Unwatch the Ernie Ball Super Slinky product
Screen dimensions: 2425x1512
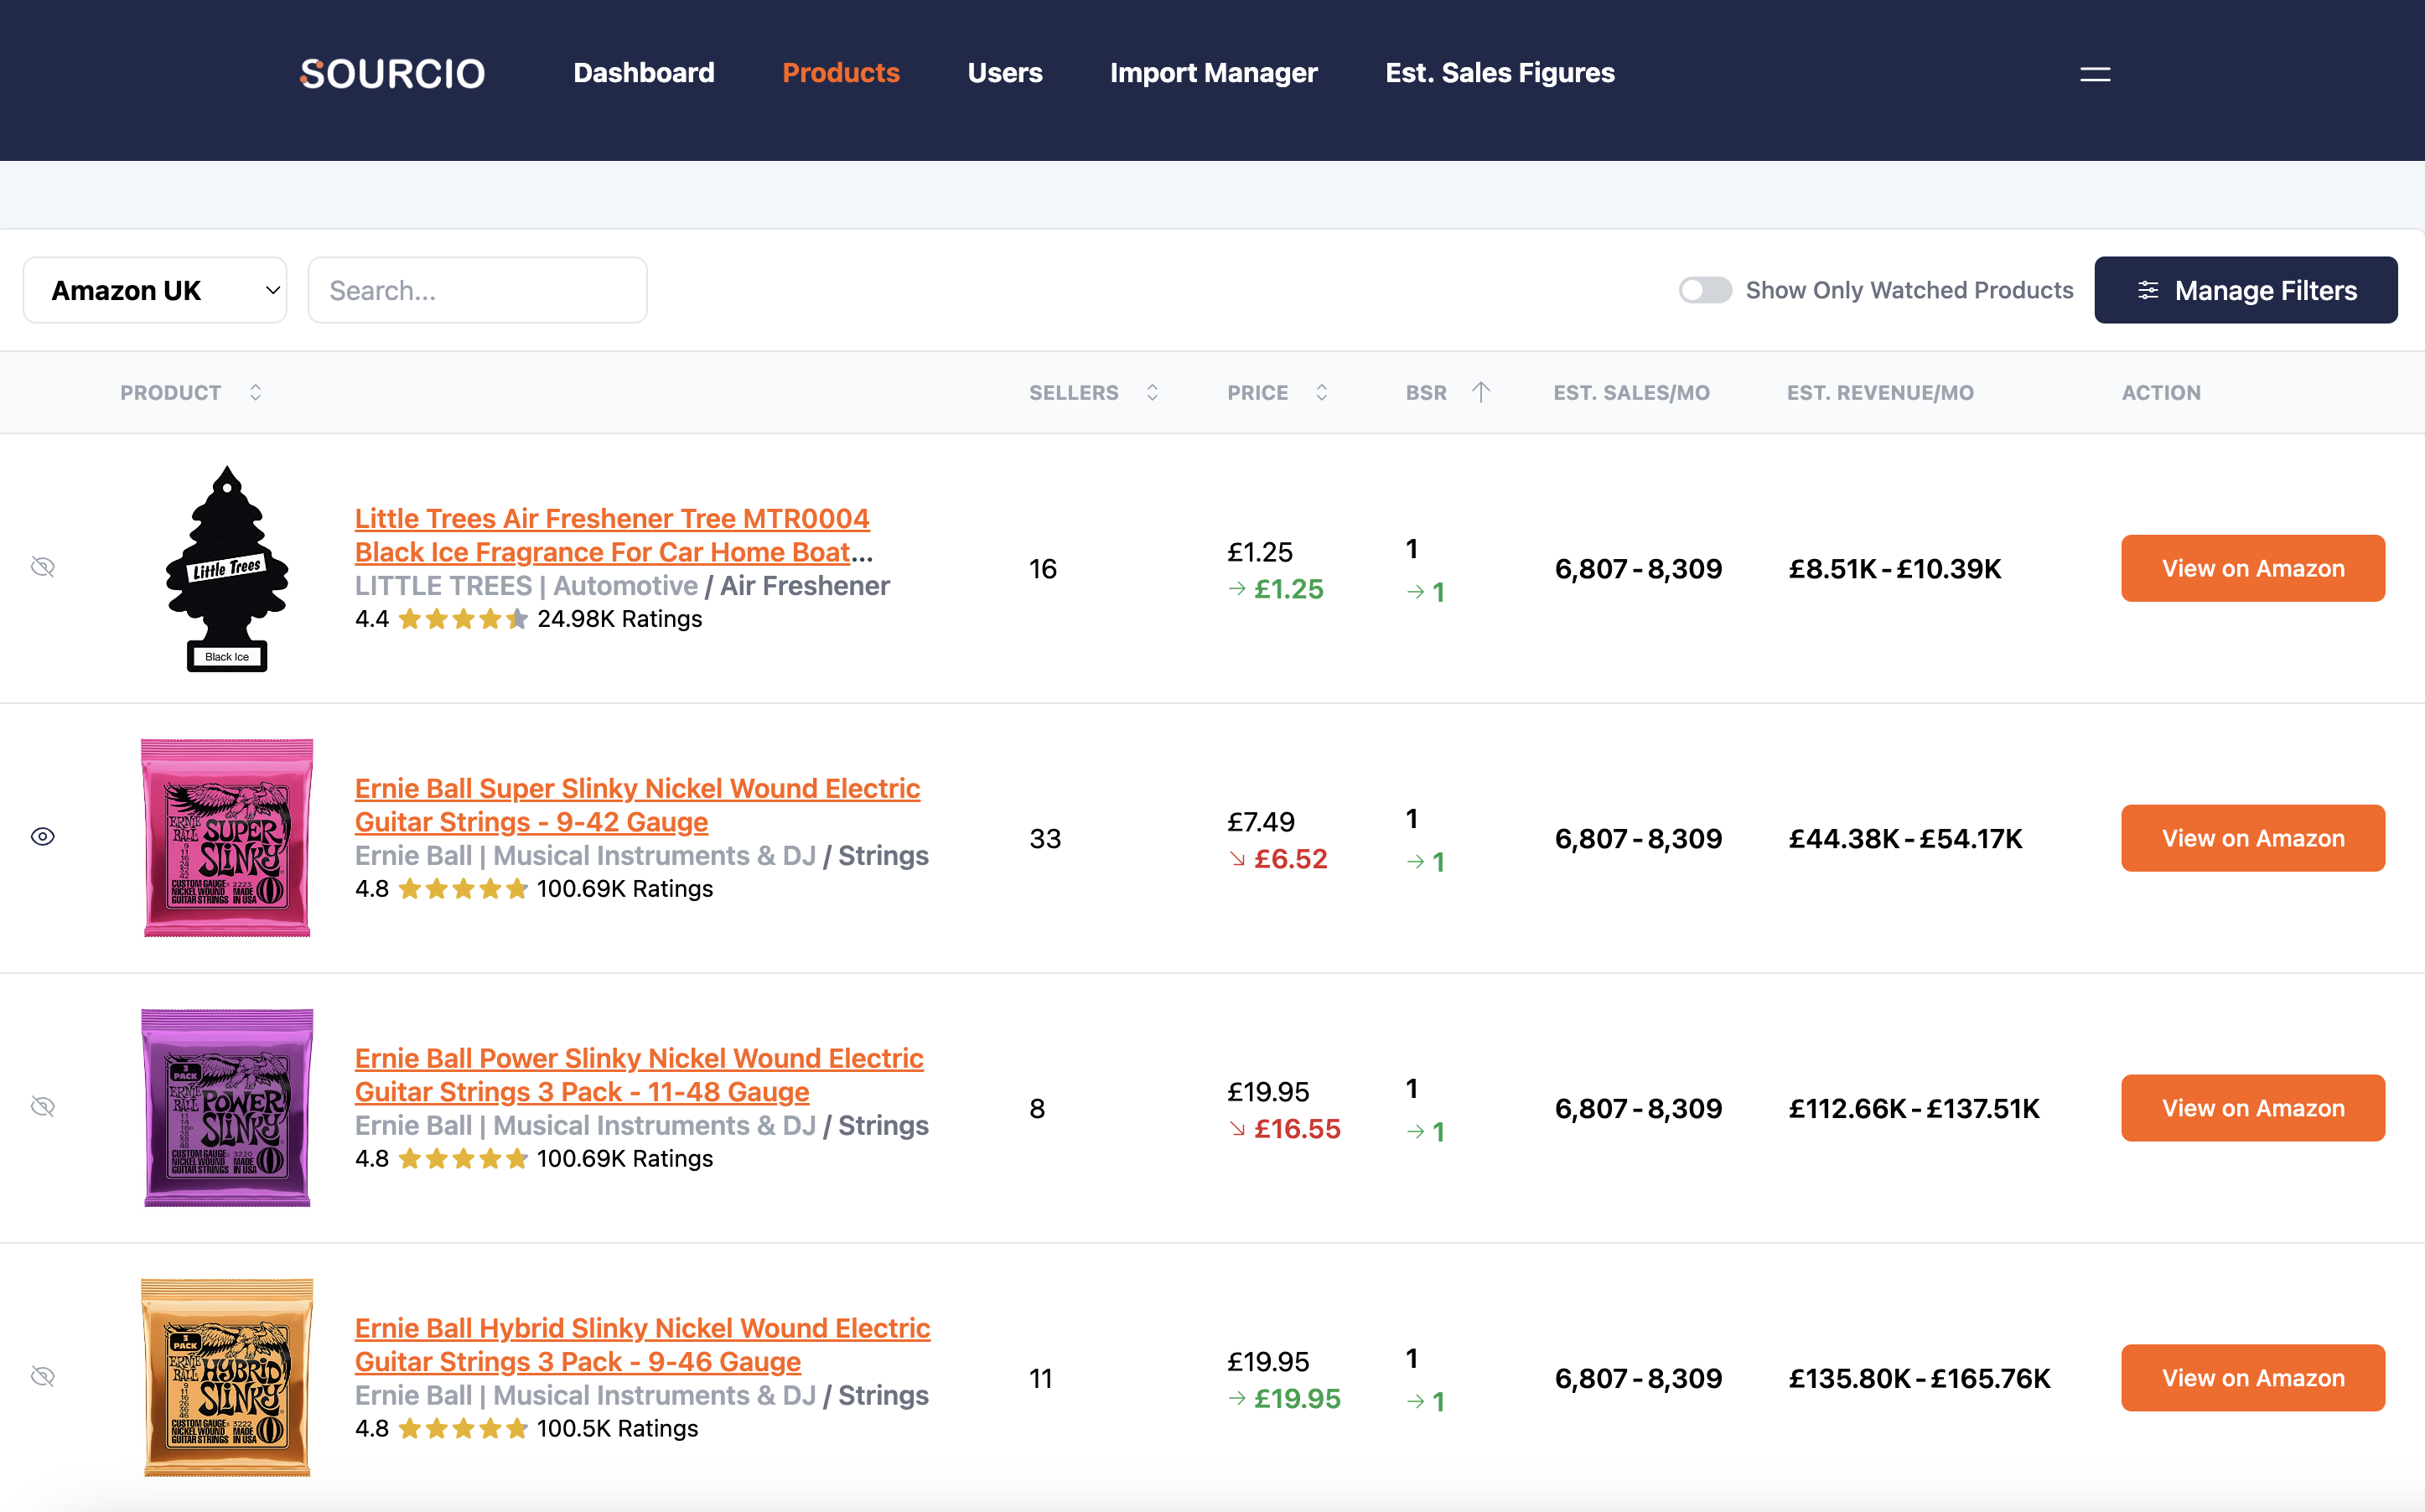coord(43,837)
